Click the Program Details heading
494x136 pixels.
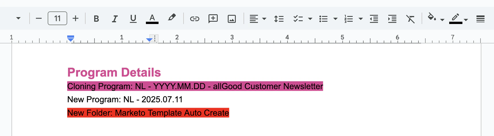pyautogui.click(x=114, y=73)
